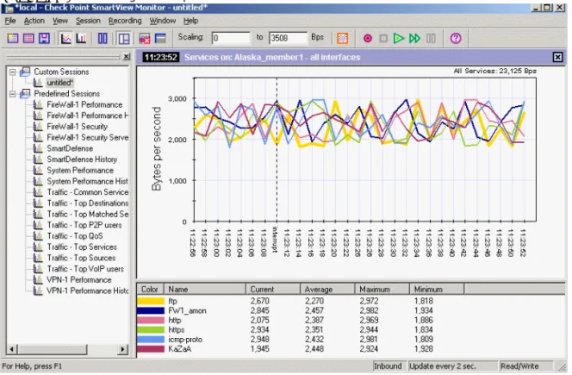Click the dark blue FW1_amon color swatch
This screenshot has height=375, width=572.
pos(151,310)
